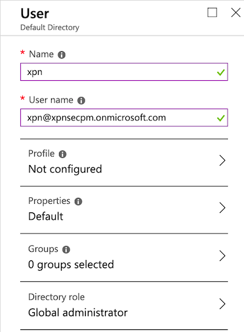Click the Properties info icon
The image size is (244, 332).
[78, 201]
